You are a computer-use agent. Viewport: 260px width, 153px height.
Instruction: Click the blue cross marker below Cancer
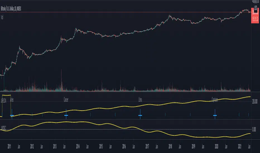(66, 115)
